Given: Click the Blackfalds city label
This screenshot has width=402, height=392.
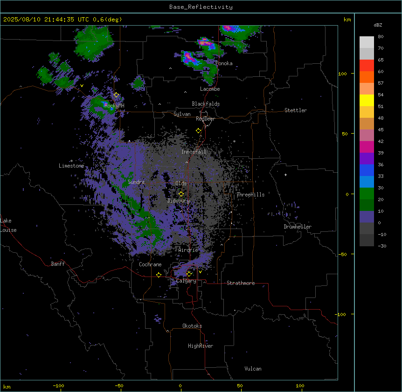Looking at the screenshot, I should coord(206,104).
